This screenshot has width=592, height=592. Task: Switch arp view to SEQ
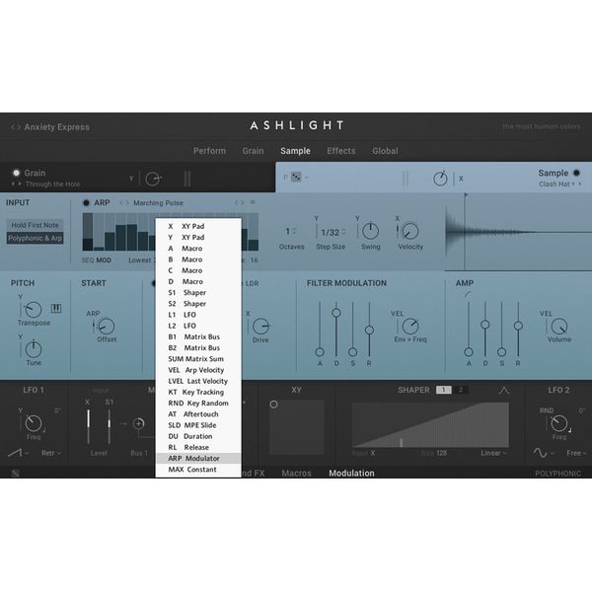click(x=88, y=260)
